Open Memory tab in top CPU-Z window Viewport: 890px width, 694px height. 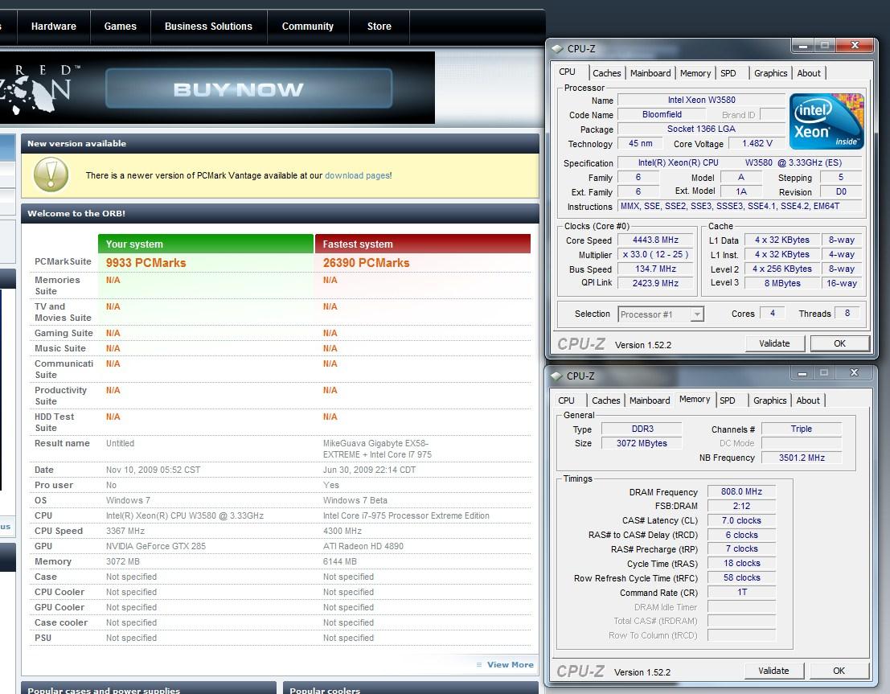(x=695, y=73)
